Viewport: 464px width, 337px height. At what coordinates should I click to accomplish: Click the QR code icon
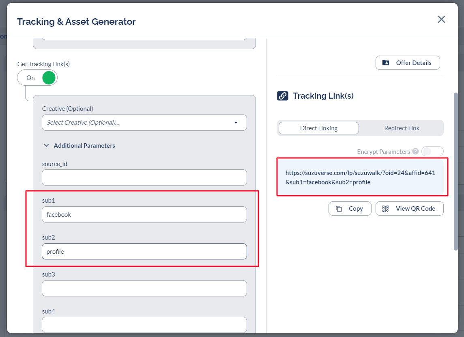[x=385, y=209]
